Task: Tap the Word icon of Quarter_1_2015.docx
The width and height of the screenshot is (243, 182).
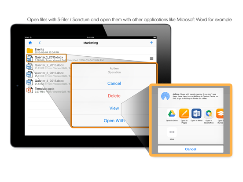Action: (30, 58)
